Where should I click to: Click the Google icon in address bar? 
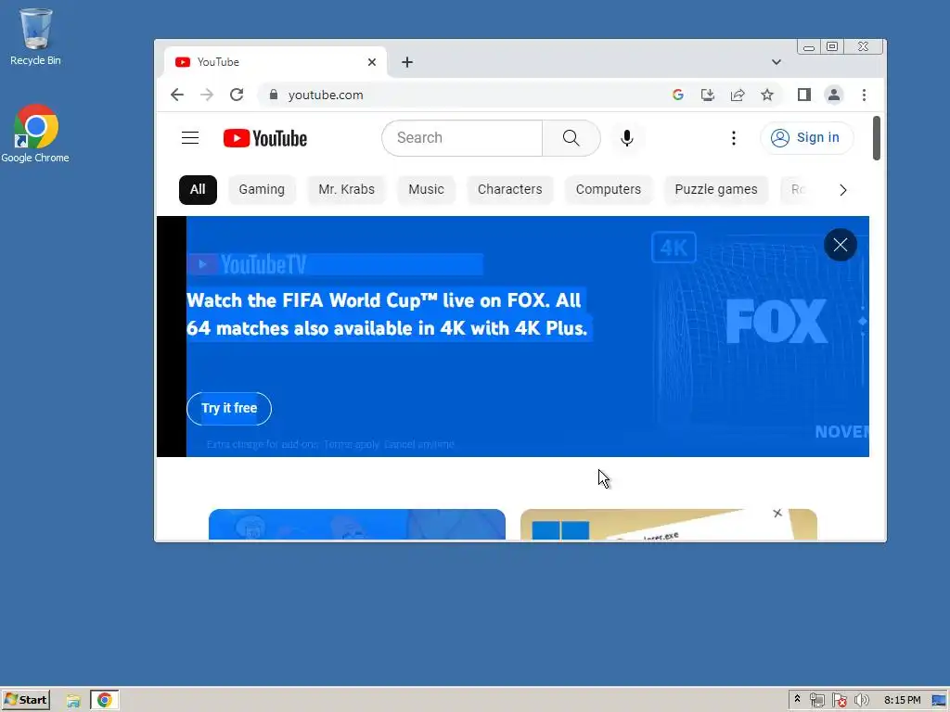(678, 95)
